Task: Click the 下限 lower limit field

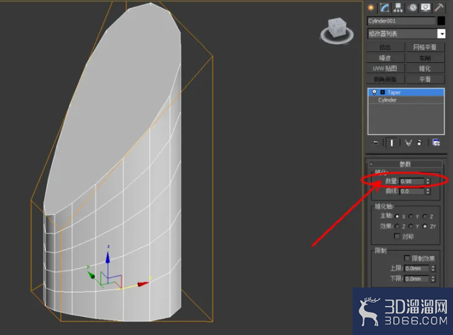Action: tap(417, 279)
